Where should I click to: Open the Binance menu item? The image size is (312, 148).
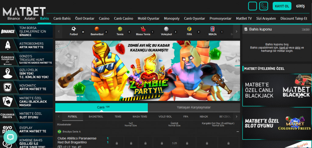14,19
